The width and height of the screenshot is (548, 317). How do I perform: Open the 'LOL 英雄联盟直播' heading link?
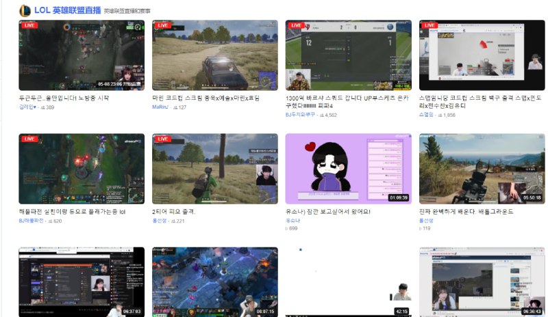point(67,10)
